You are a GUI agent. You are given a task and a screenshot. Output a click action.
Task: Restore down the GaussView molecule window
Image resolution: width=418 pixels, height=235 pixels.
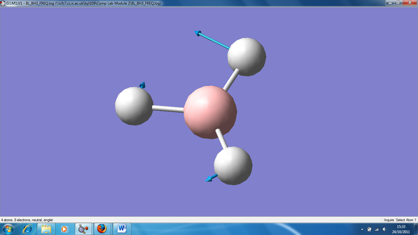pyautogui.click(x=398, y=3)
